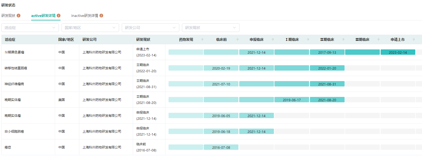Expand the 研发公司 filter dropdown
Image resolution: width=422 pixels, height=156 pixels.
(x=151, y=28)
